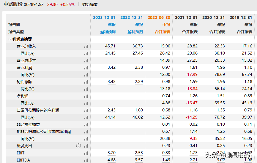Open chart icon for 利润总额 row

tap(86, 82)
